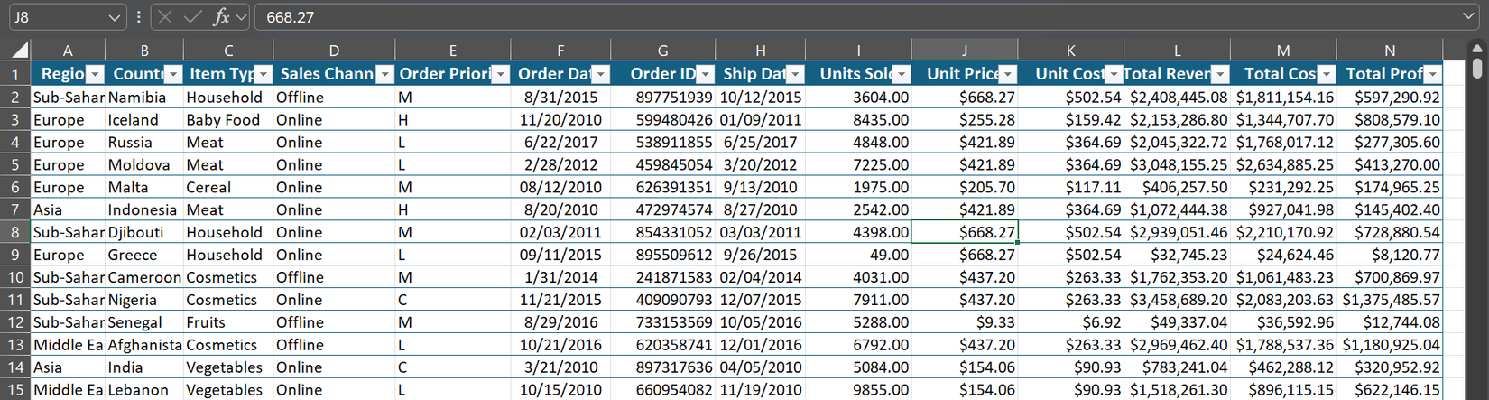This screenshot has height=400, width=1489.
Task: Click cell containing Djibouti
Action: click(x=144, y=232)
